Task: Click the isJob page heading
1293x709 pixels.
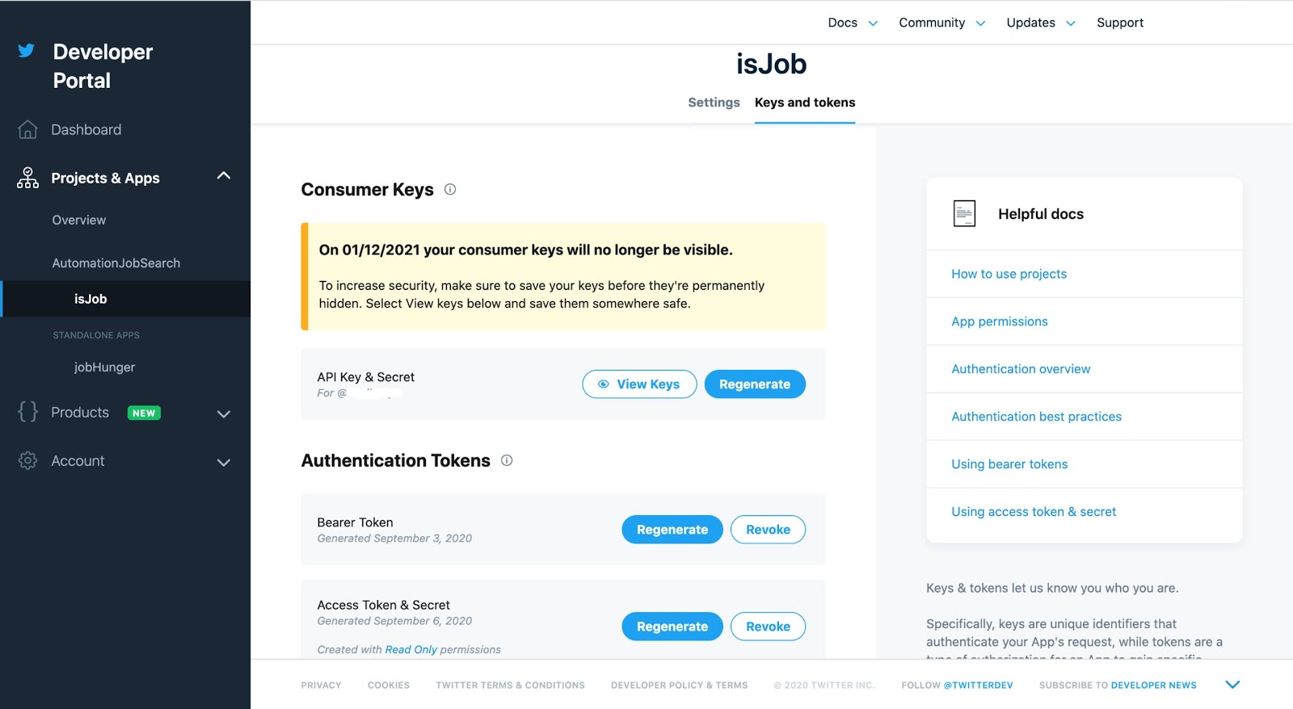Action: (771, 64)
